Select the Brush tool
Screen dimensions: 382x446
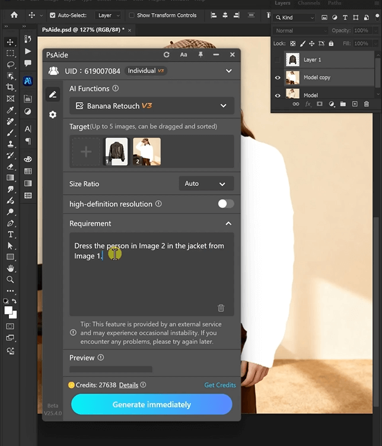10,132
